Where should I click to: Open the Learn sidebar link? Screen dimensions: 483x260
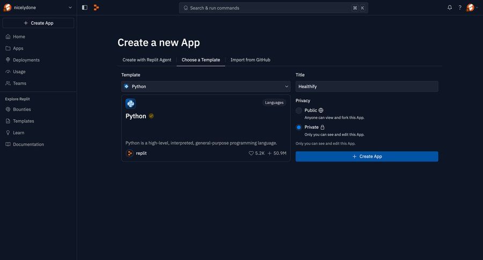click(38, 133)
